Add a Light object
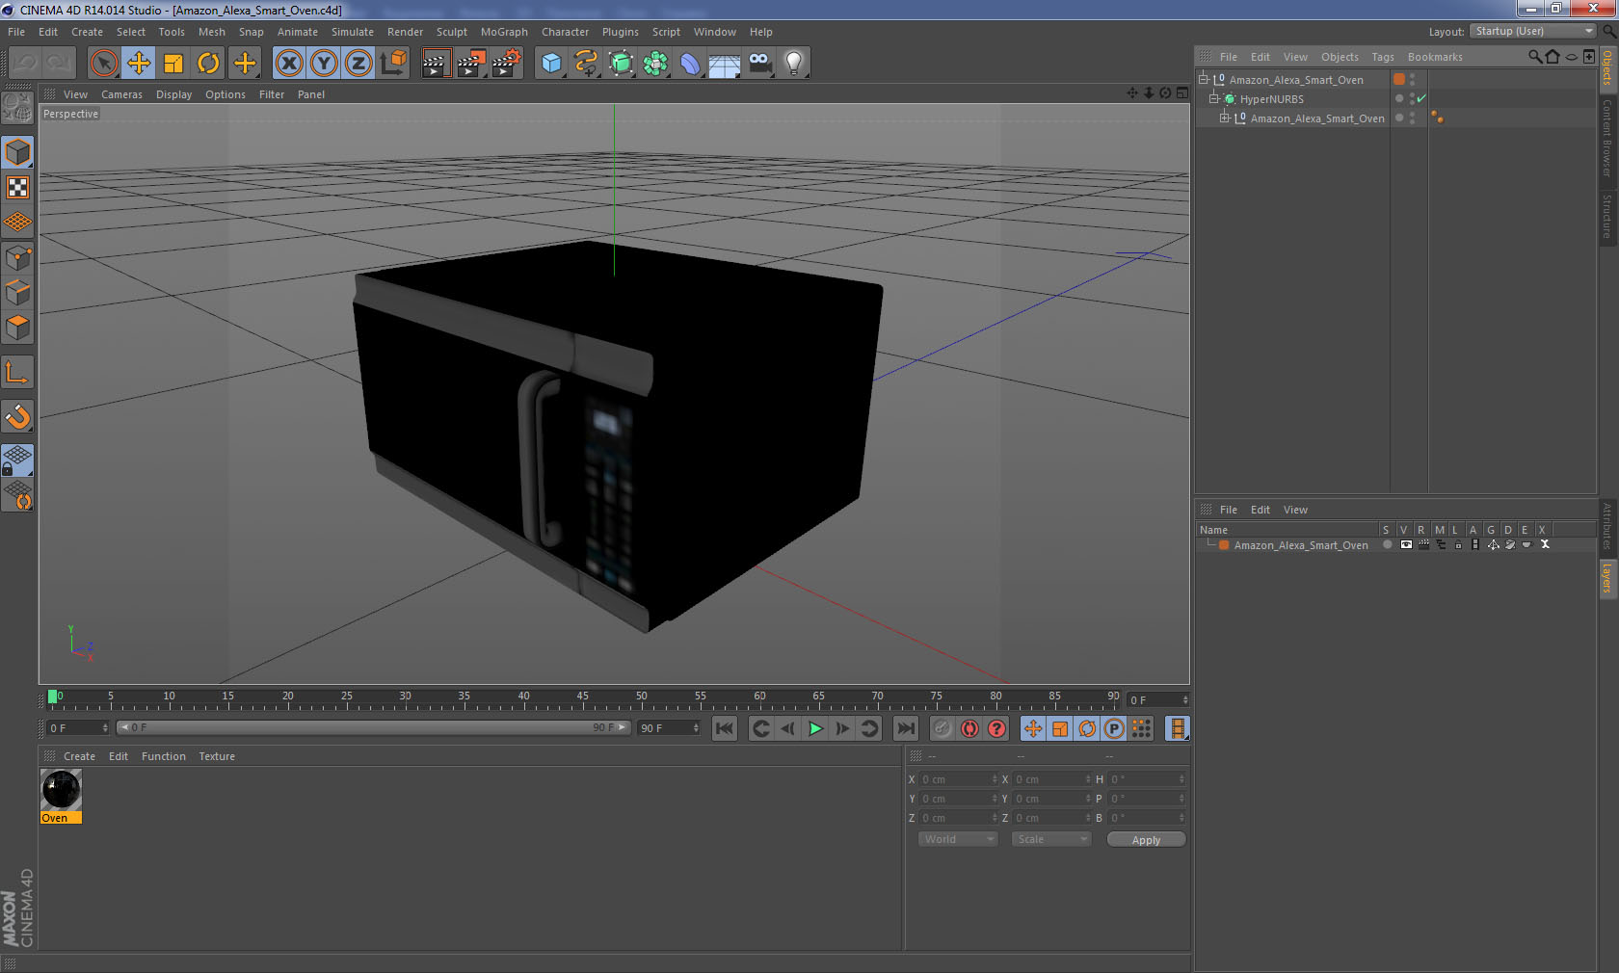 click(x=794, y=64)
